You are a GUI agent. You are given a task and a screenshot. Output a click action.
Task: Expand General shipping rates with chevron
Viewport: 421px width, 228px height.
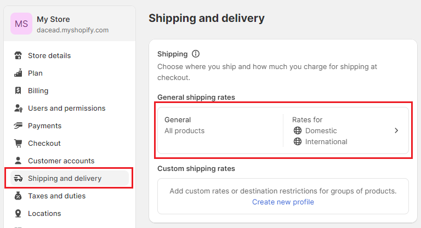click(x=396, y=130)
